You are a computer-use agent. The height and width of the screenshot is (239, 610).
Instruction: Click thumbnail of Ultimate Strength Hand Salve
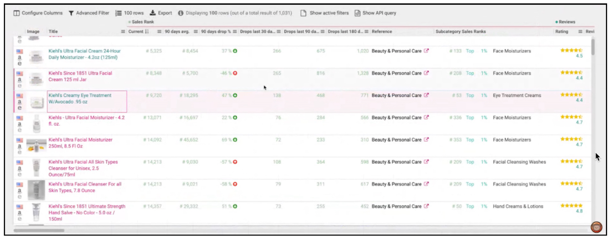point(36,212)
